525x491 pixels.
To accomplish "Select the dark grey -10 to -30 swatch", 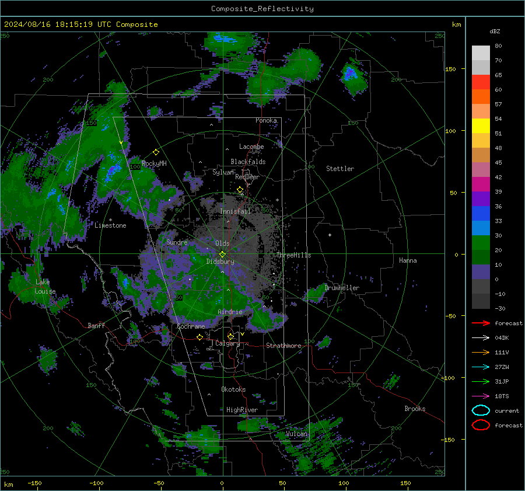I will click(x=481, y=301).
